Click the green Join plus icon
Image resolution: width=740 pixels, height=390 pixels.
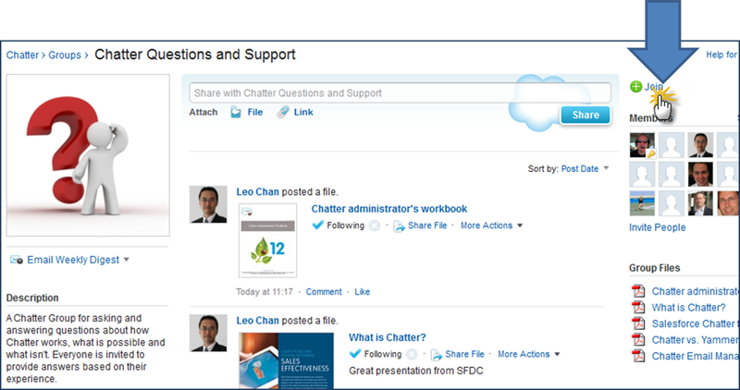(x=635, y=87)
